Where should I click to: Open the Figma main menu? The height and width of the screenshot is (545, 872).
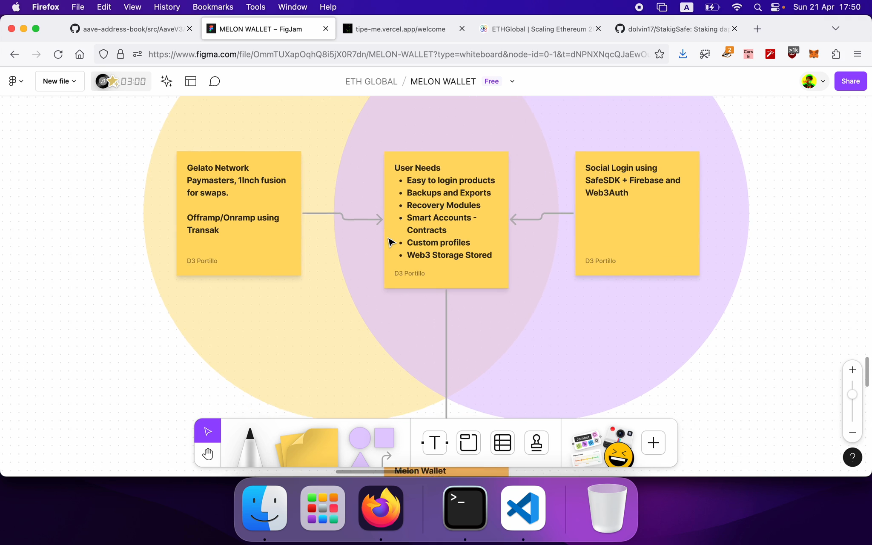pyautogui.click(x=16, y=81)
